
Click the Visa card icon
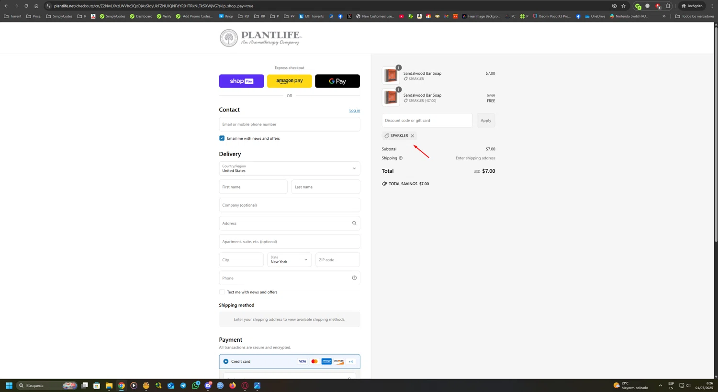click(x=303, y=361)
